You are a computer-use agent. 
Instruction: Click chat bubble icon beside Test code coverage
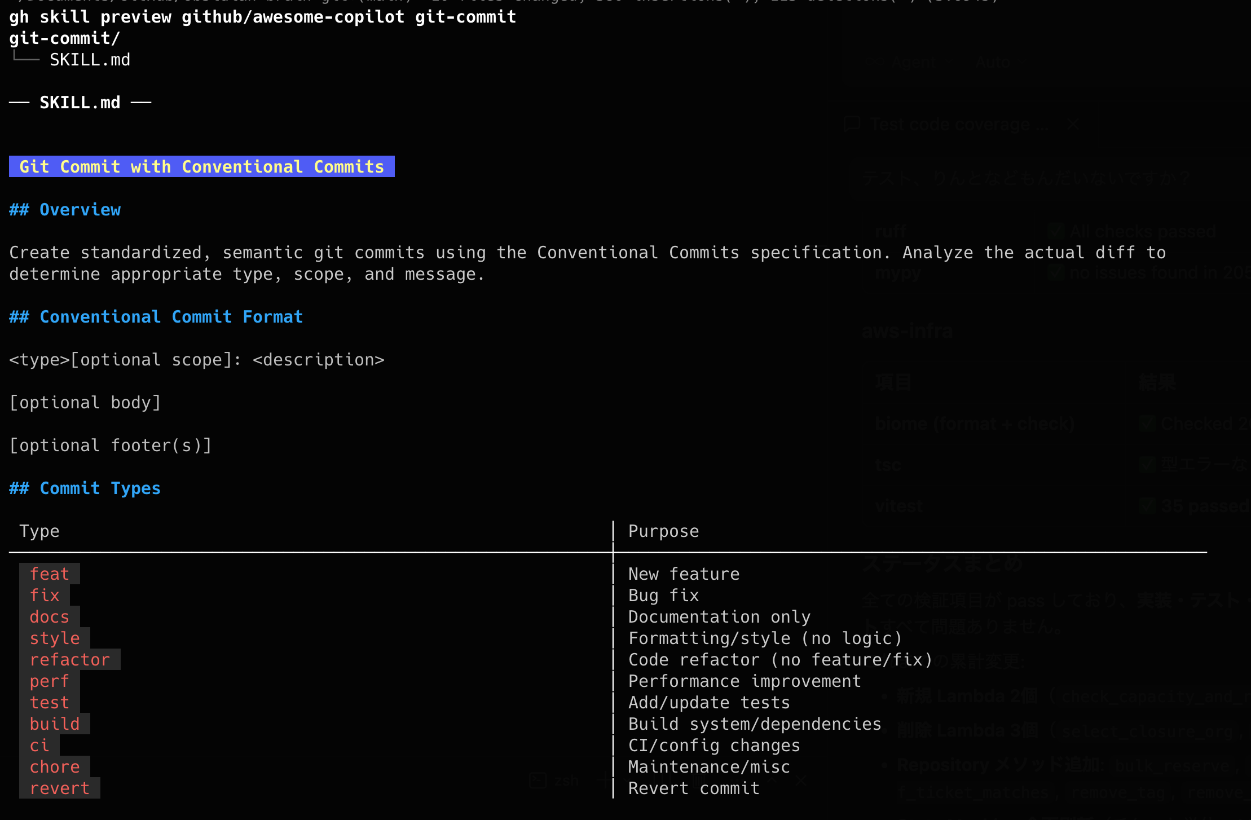coord(852,124)
